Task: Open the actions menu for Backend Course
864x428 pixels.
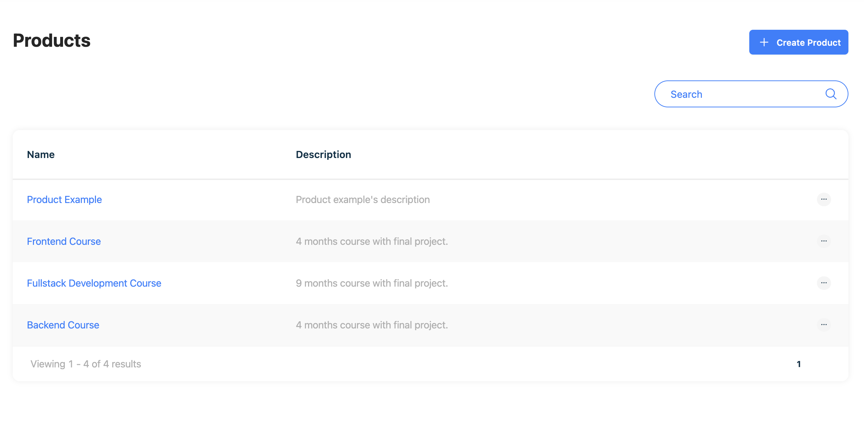Action: (x=824, y=325)
